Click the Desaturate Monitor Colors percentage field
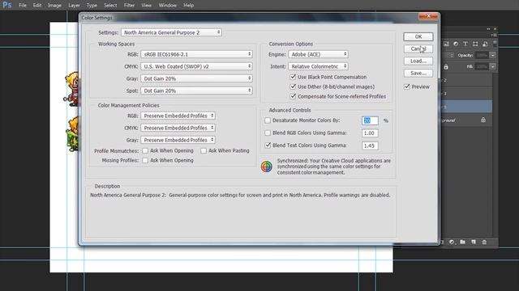The image size is (519, 291). 370,120
